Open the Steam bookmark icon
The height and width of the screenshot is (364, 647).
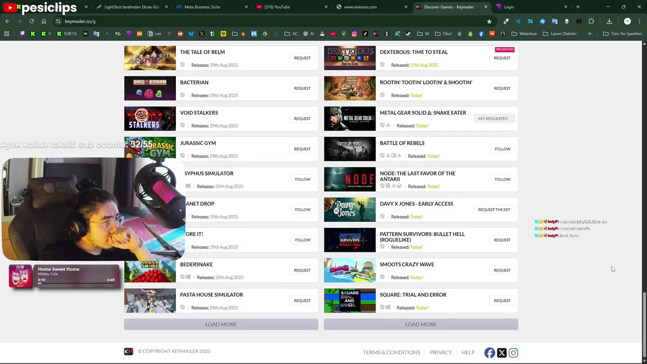(408, 34)
